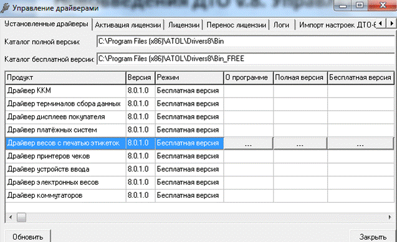Click the О программе column header

pyautogui.click(x=248, y=78)
